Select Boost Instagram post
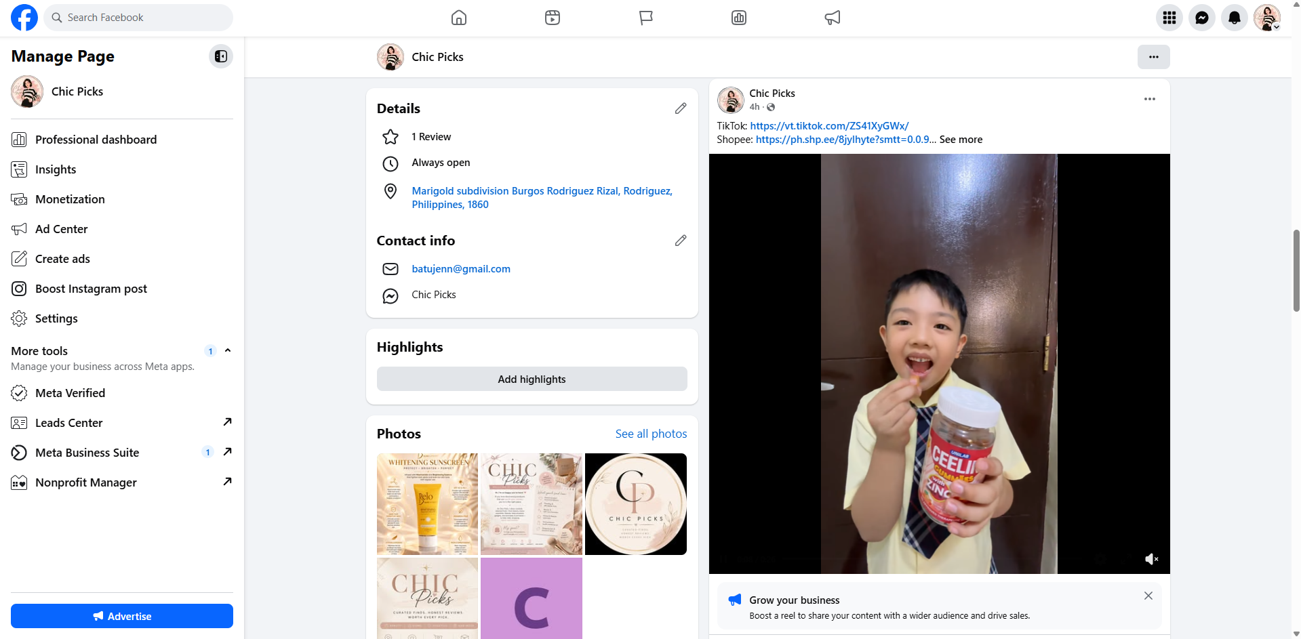The height and width of the screenshot is (639, 1301). coord(122,289)
